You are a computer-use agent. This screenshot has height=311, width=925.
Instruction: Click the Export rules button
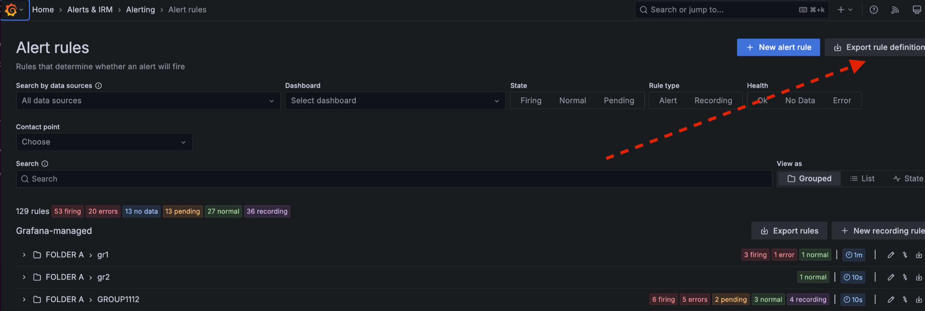click(x=789, y=231)
